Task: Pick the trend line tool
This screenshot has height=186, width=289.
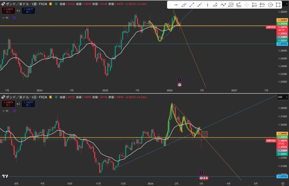Action: point(192,5)
